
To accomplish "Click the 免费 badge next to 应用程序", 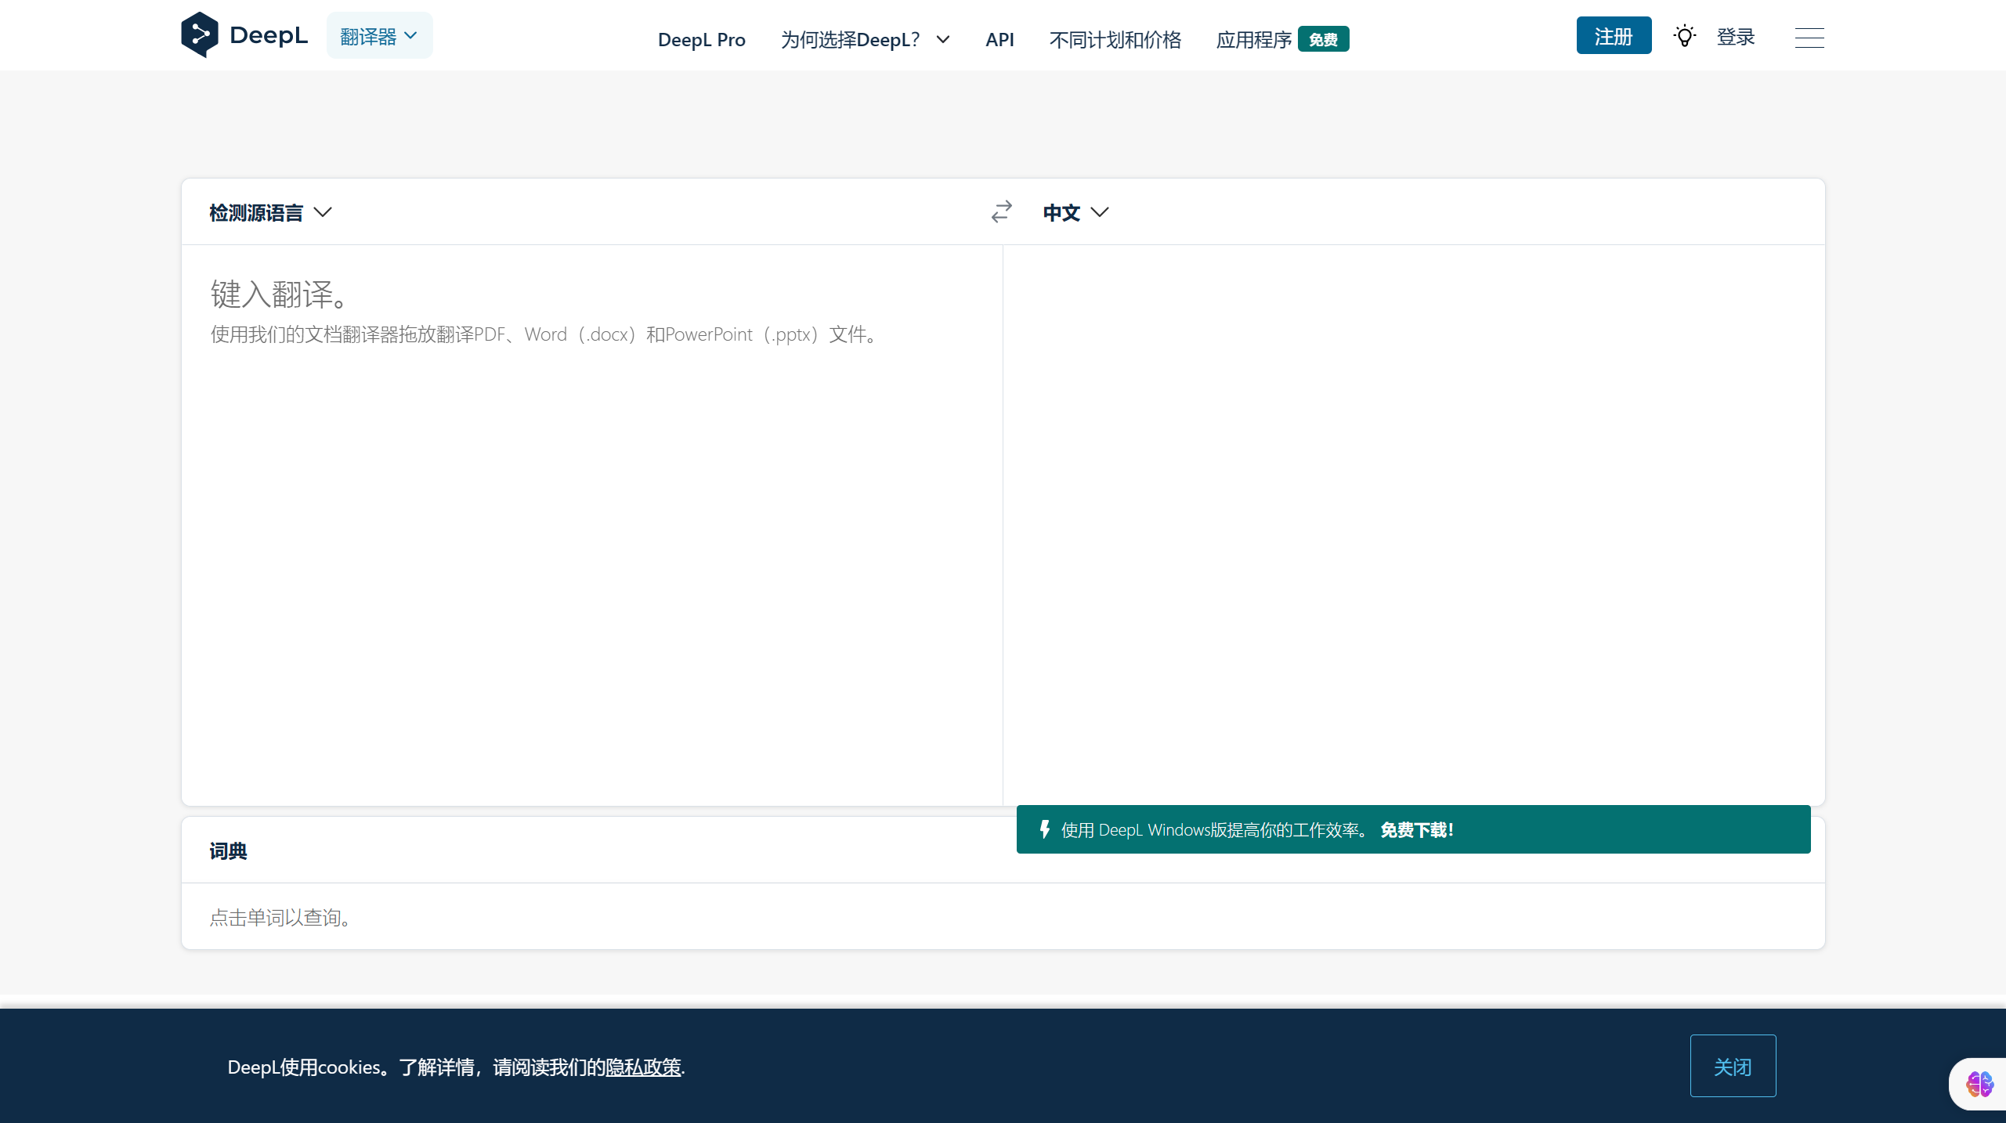I will coord(1323,39).
